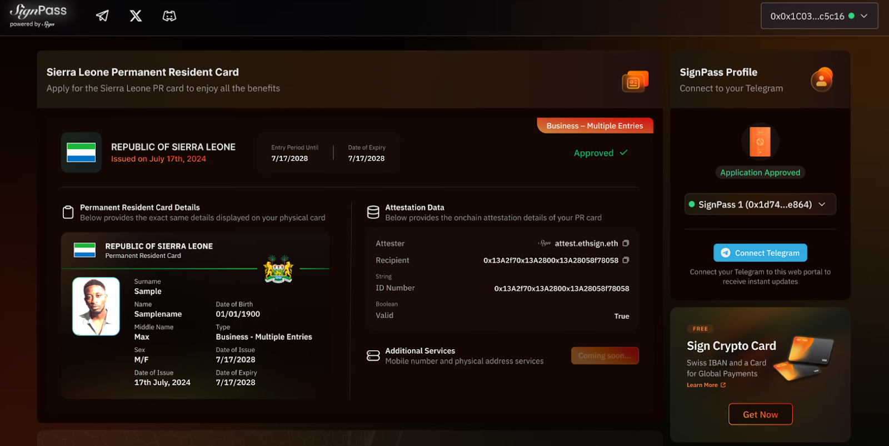
Task: Click the orange passport icon
Action: [x=760, y=141]
